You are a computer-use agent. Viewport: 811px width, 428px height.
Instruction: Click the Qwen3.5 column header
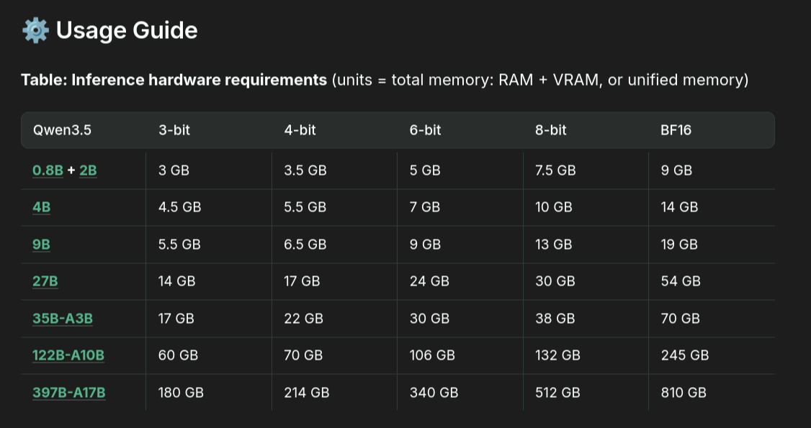[x=62, y=130]
